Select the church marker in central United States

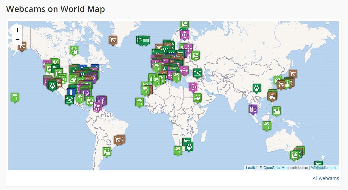click(x=73, y=79)
